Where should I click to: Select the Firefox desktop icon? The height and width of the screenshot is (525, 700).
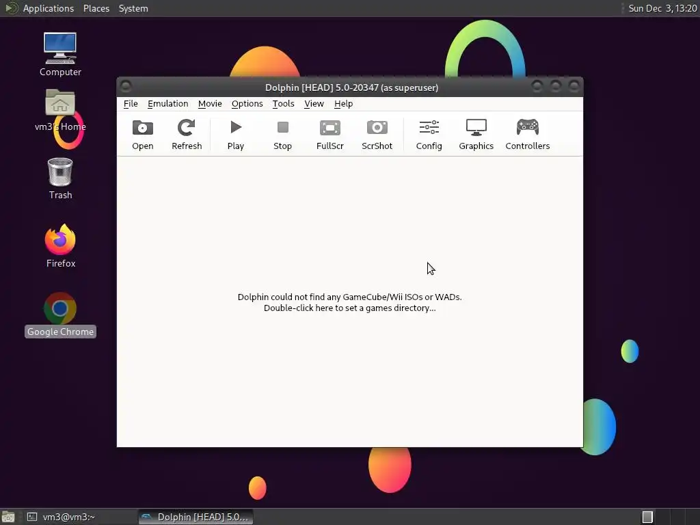[x=60, y=246]
